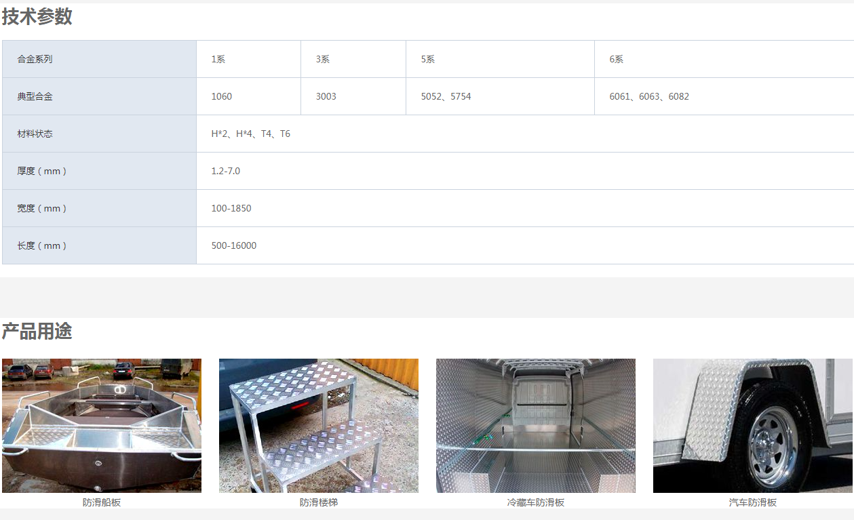Click the 防滑船板 caption
This screenshot has height=520, width=854.
click(x=102, y=502)
